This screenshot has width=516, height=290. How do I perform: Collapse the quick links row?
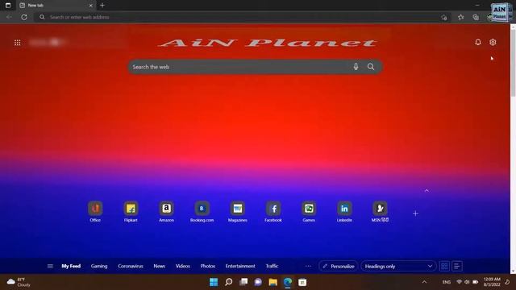pos(427,190)
